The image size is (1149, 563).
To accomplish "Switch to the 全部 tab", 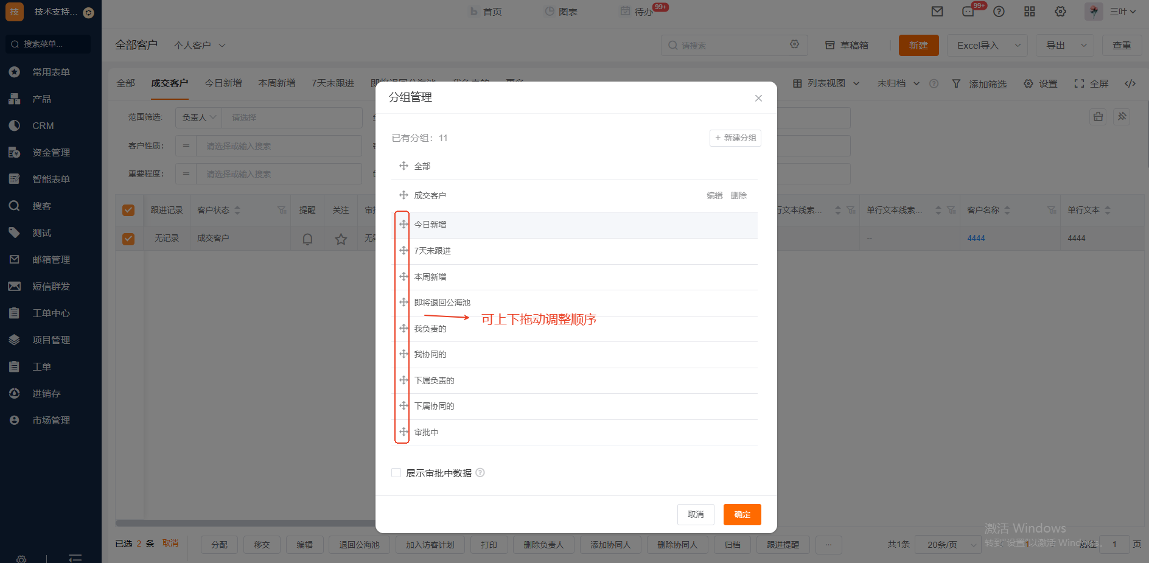I will click(x=126, y=83).
